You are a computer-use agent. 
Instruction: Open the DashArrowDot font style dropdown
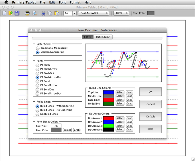(x=94, y=13)
